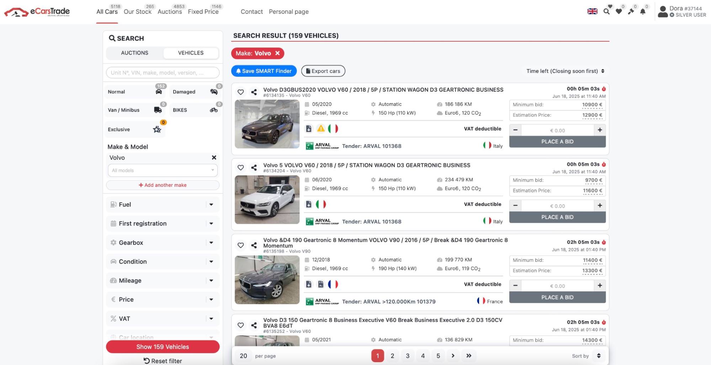This screenshot has width=711, height=365.
Task: Open Personal page
Action: (289, 11)
